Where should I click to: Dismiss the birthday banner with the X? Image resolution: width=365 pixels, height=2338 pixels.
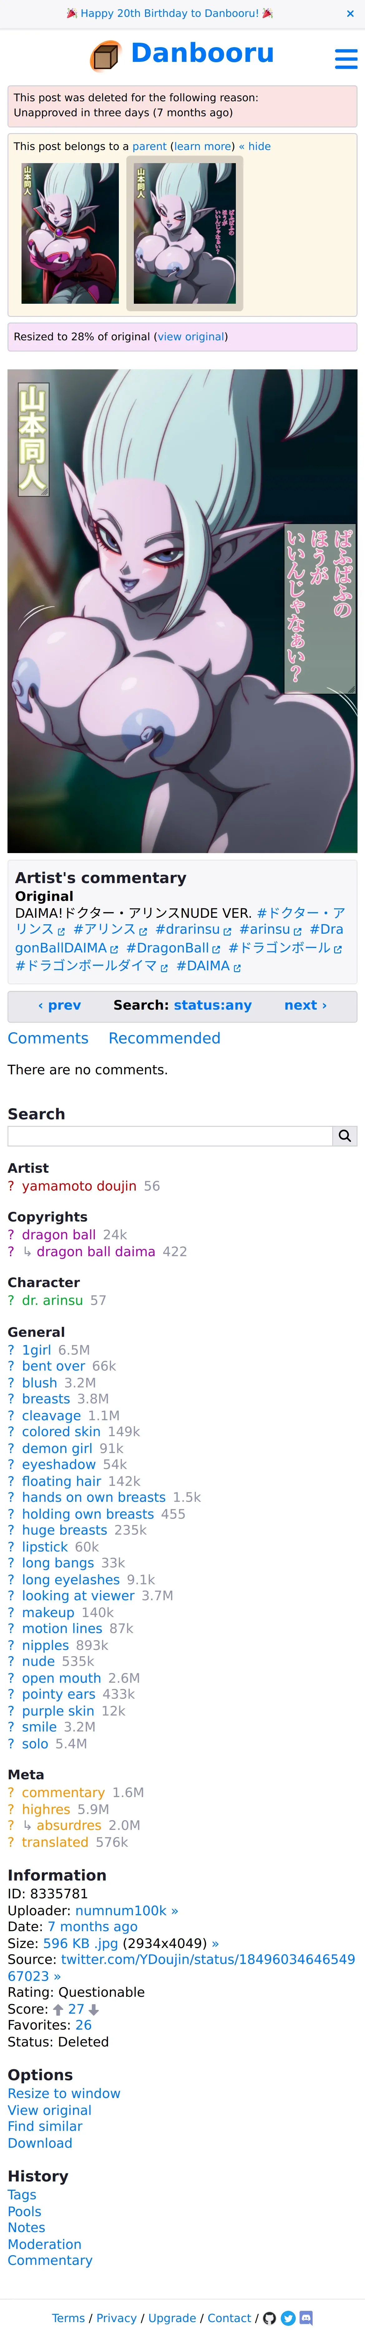pyautogui.click(x=350, y=14)
